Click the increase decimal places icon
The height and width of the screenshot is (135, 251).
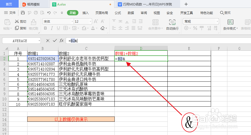tap(209, 28)
